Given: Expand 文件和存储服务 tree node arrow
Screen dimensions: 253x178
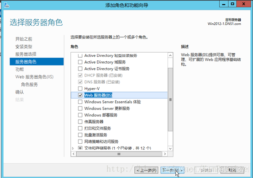Looking at the screenshot, I should pos(73,148).
